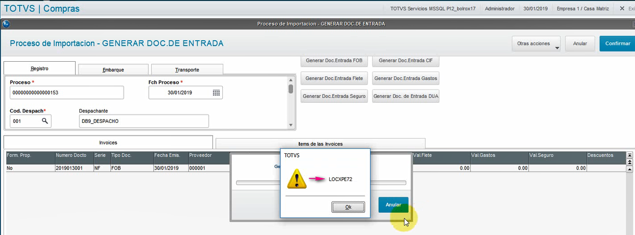The image size is (635, 235).
Task: Open the Cod. Despach lookup magnifier
Action: pos(45,120)
